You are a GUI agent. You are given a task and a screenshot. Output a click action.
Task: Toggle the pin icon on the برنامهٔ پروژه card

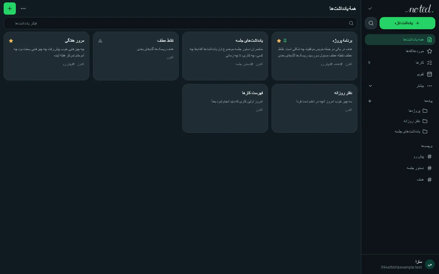coord(285,41)
